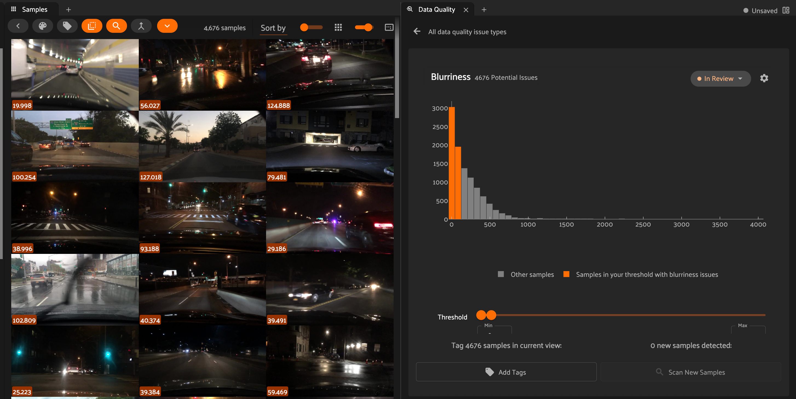Click Scan New Samples button
796x399 pixels.
(690, 372)
